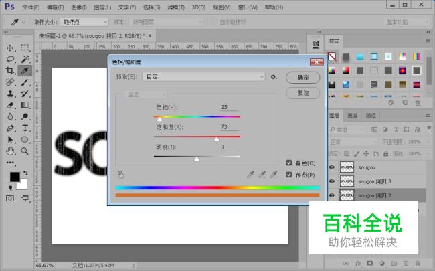Open the 滤镜(T) menu

point(176,7)
